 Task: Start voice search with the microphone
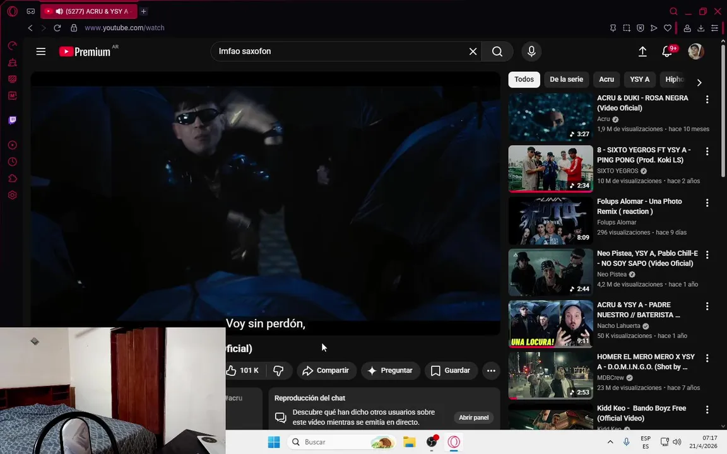(x=531, y=52)
